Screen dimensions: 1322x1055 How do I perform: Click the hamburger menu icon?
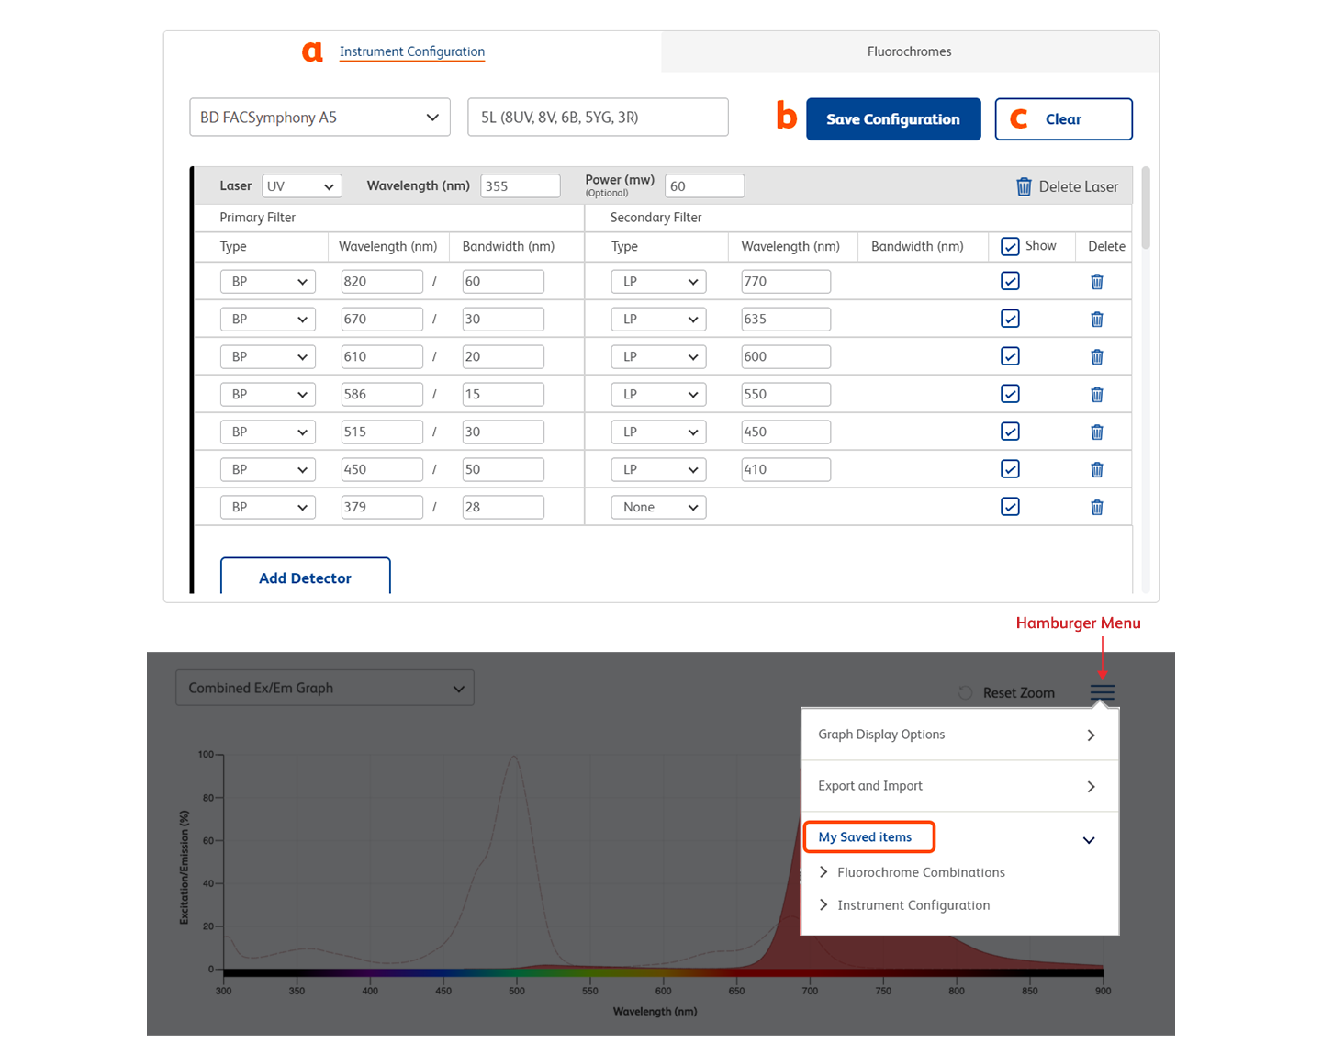(x=1103, y=692)
